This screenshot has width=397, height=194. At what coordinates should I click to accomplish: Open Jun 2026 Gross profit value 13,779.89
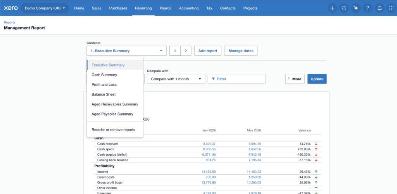coord(209,182)
